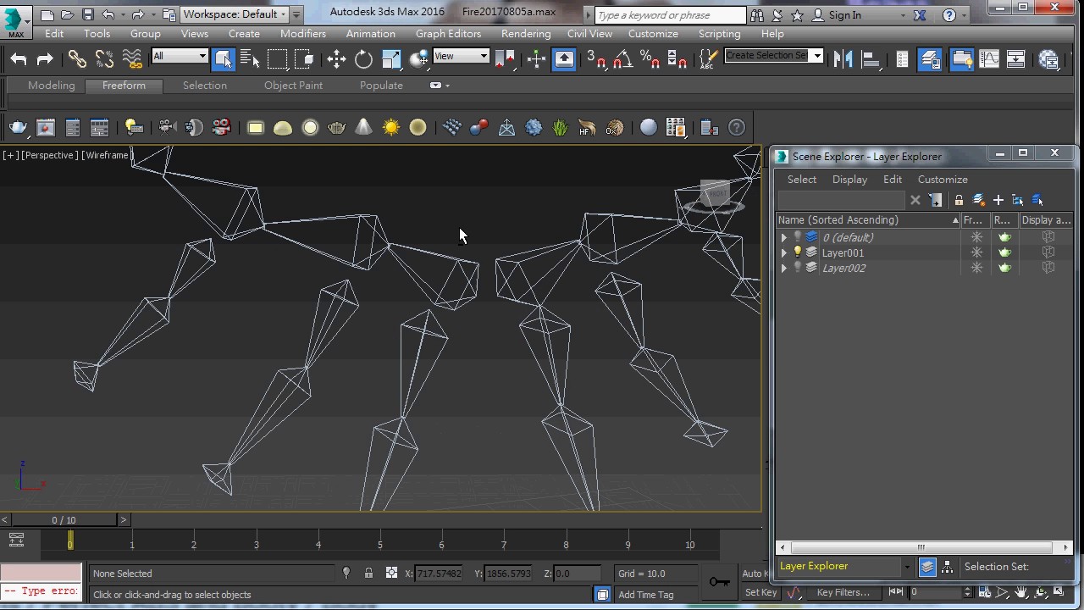The height and width of the screenshot is (610, 1084).
Task: Click the keyword search field
Action: click(670, 15)
